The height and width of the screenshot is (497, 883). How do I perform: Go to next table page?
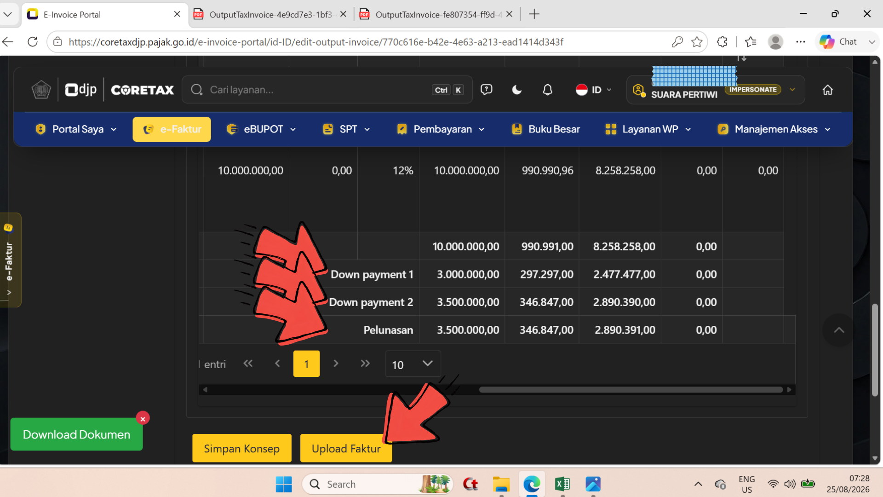coord(336,364)
